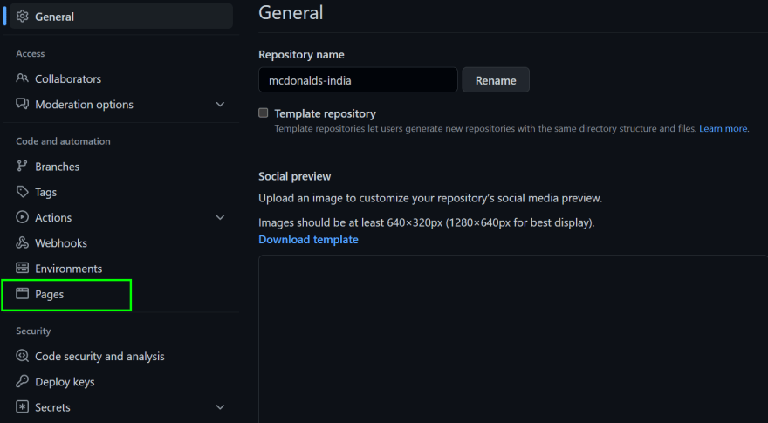Click the Collaborators people icon

point(22,78)
